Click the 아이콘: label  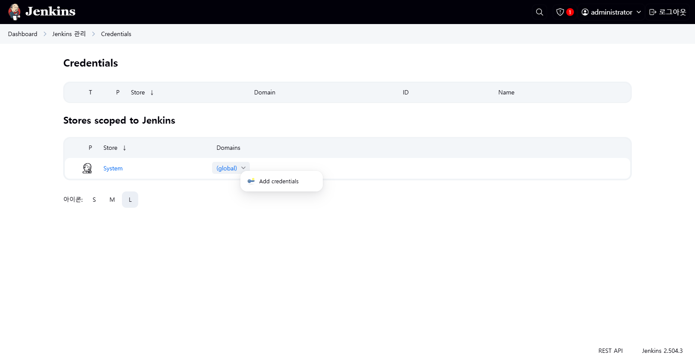point(73,200)
